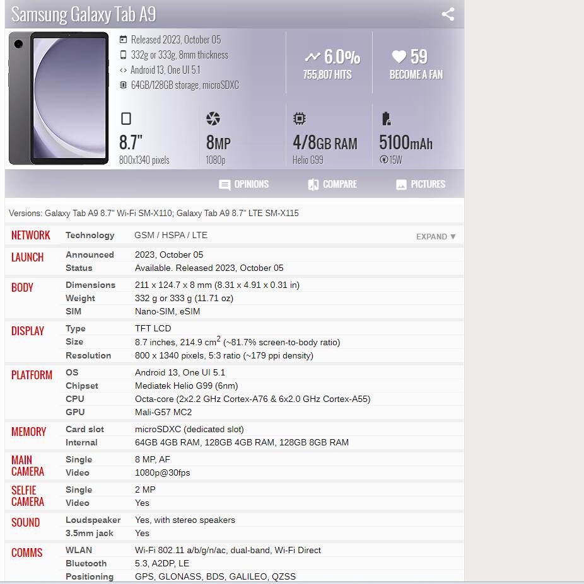The height and width of the screenshot is (584, 584).
Task: Click the Chipset spec label
Action: [81, 386]
